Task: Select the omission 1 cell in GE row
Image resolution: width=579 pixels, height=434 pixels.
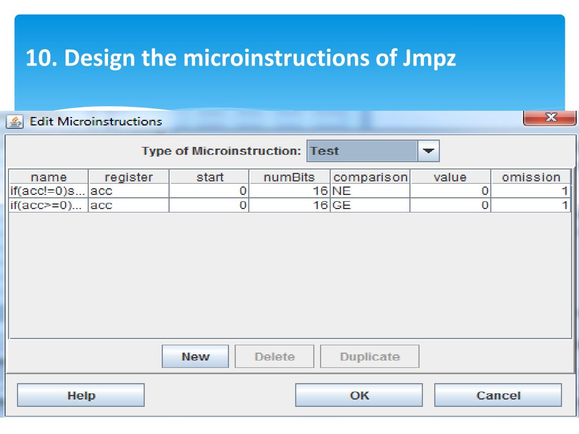Action: [x=531, y=205]
